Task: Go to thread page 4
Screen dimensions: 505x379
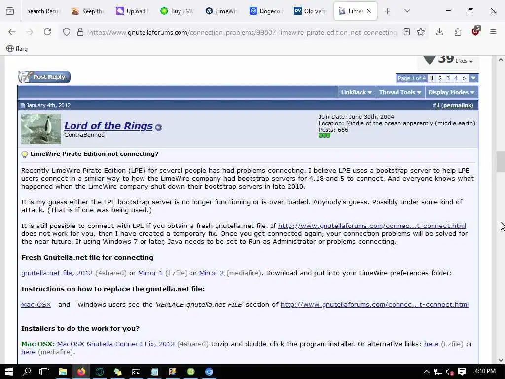Action: [x=456, y=78]
